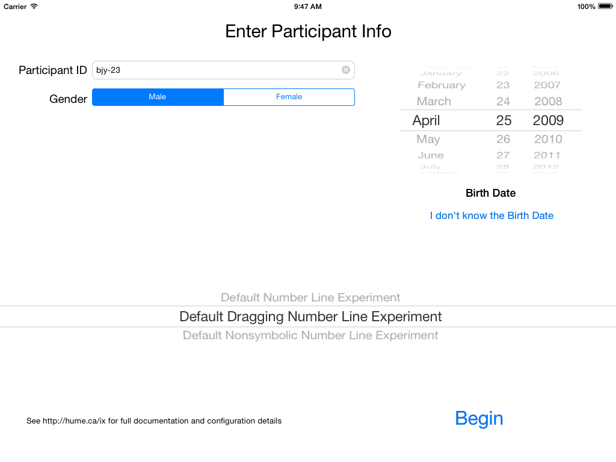The image size is (616, 462).
Task: Confirm 2009 in the year wheel
Action: click(547, 120)
